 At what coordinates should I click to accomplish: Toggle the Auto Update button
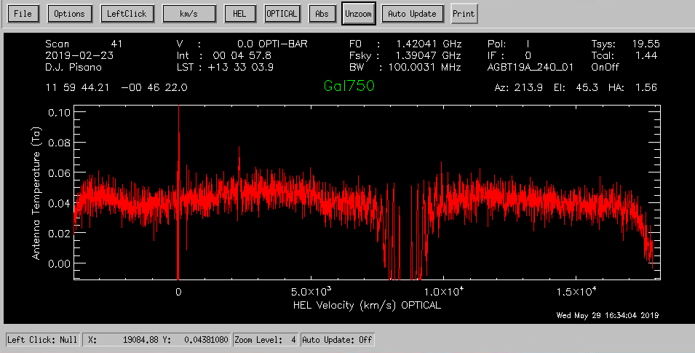[x=413, y=14]
